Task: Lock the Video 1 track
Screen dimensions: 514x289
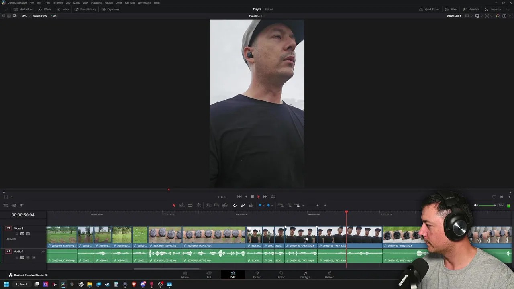Action: click(x=17, y=234)
